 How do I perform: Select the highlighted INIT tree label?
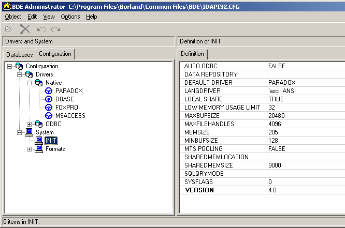[x=51, y=141]
